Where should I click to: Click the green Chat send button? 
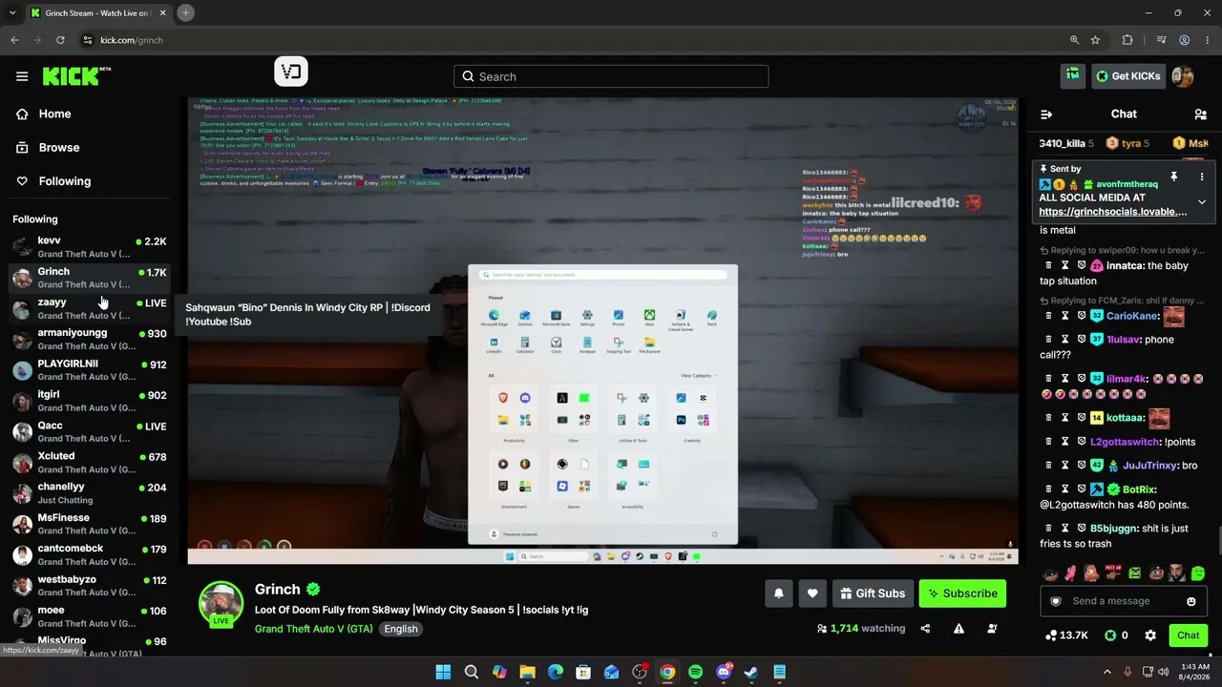pos(1188,635)
